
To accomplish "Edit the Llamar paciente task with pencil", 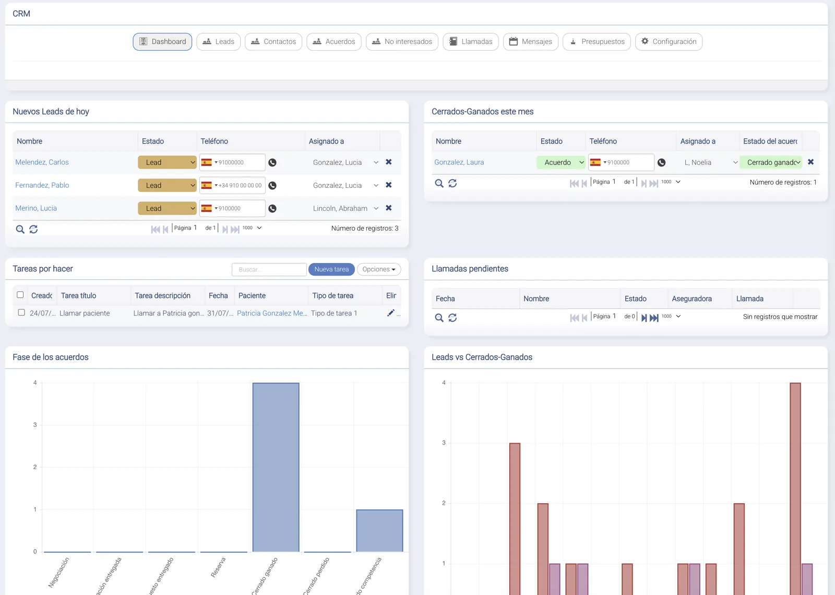I will coord(391,313).
